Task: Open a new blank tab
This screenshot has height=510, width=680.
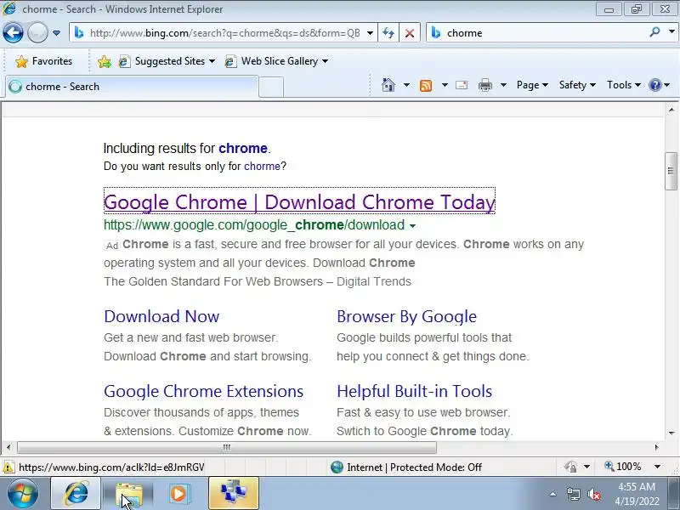Action: [271, 87]
